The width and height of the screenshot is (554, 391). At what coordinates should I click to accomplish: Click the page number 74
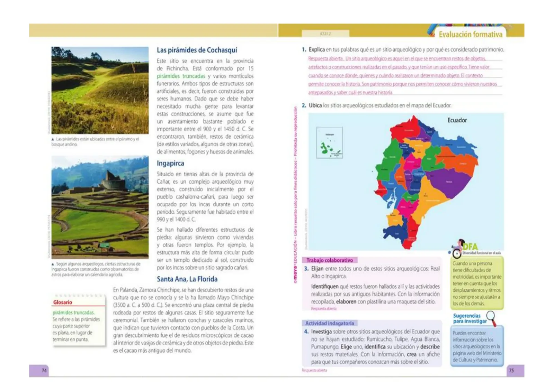click(x=44, y=370)
